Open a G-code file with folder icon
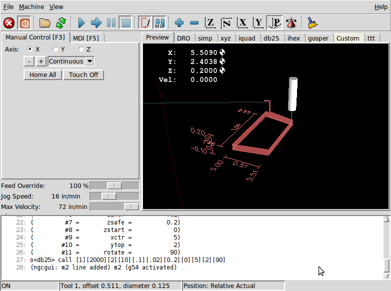Image resolution: width=391 pixels, height=291 pixels. tap(45, 23)
